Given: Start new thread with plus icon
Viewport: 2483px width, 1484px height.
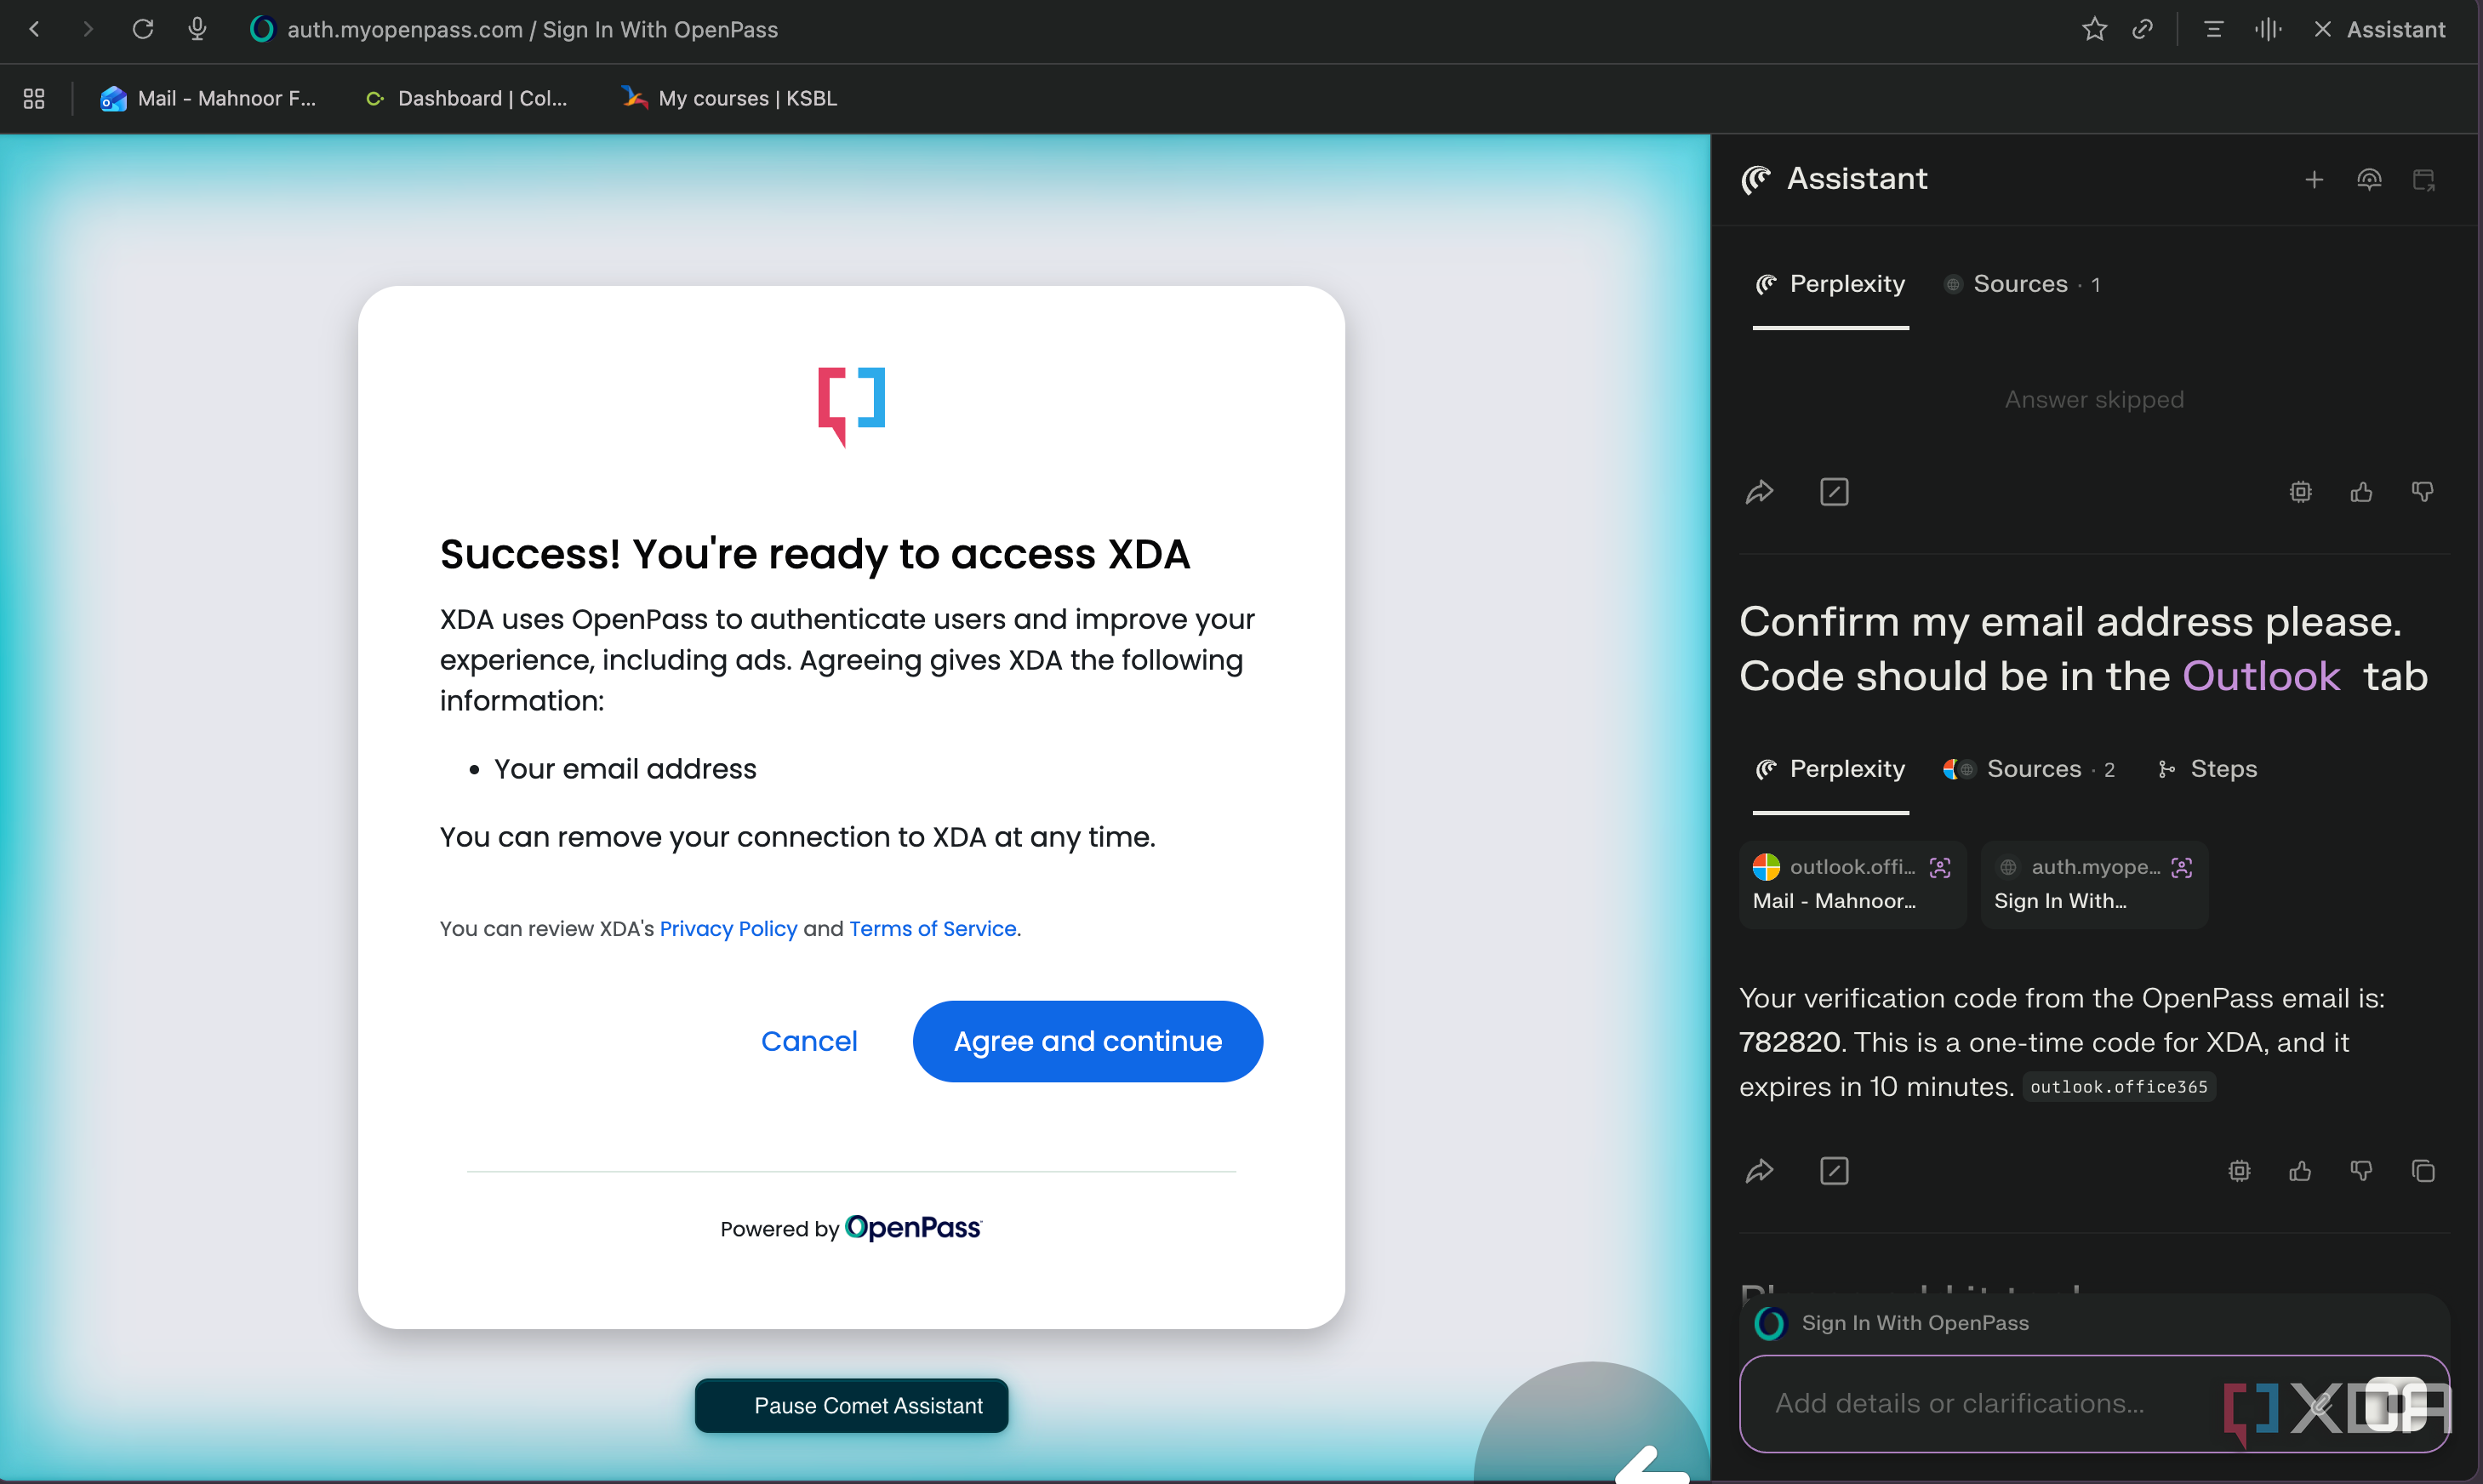Looking at the screenshot, I should [x=2314, y=180].
